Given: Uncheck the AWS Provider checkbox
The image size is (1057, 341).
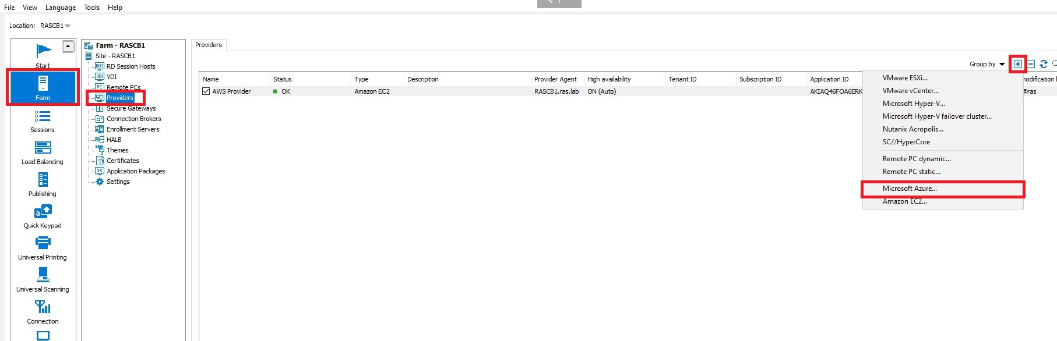Looking at the screenshot, I should tap(206, 91).
